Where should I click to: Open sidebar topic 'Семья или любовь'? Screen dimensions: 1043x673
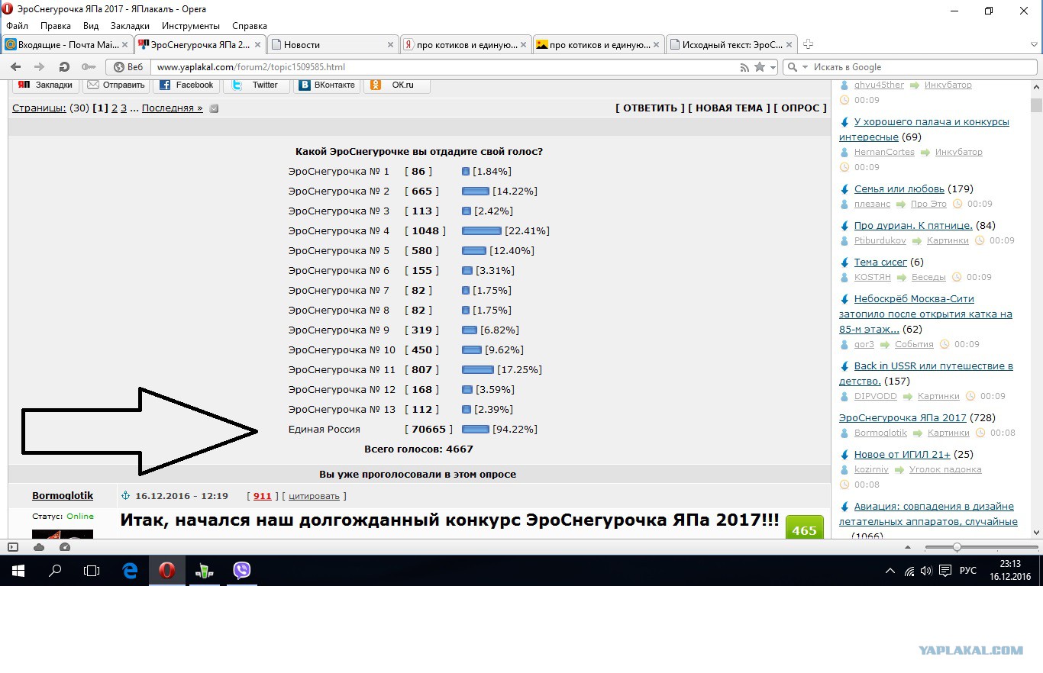pyautogui.click(x=899, y=189)
